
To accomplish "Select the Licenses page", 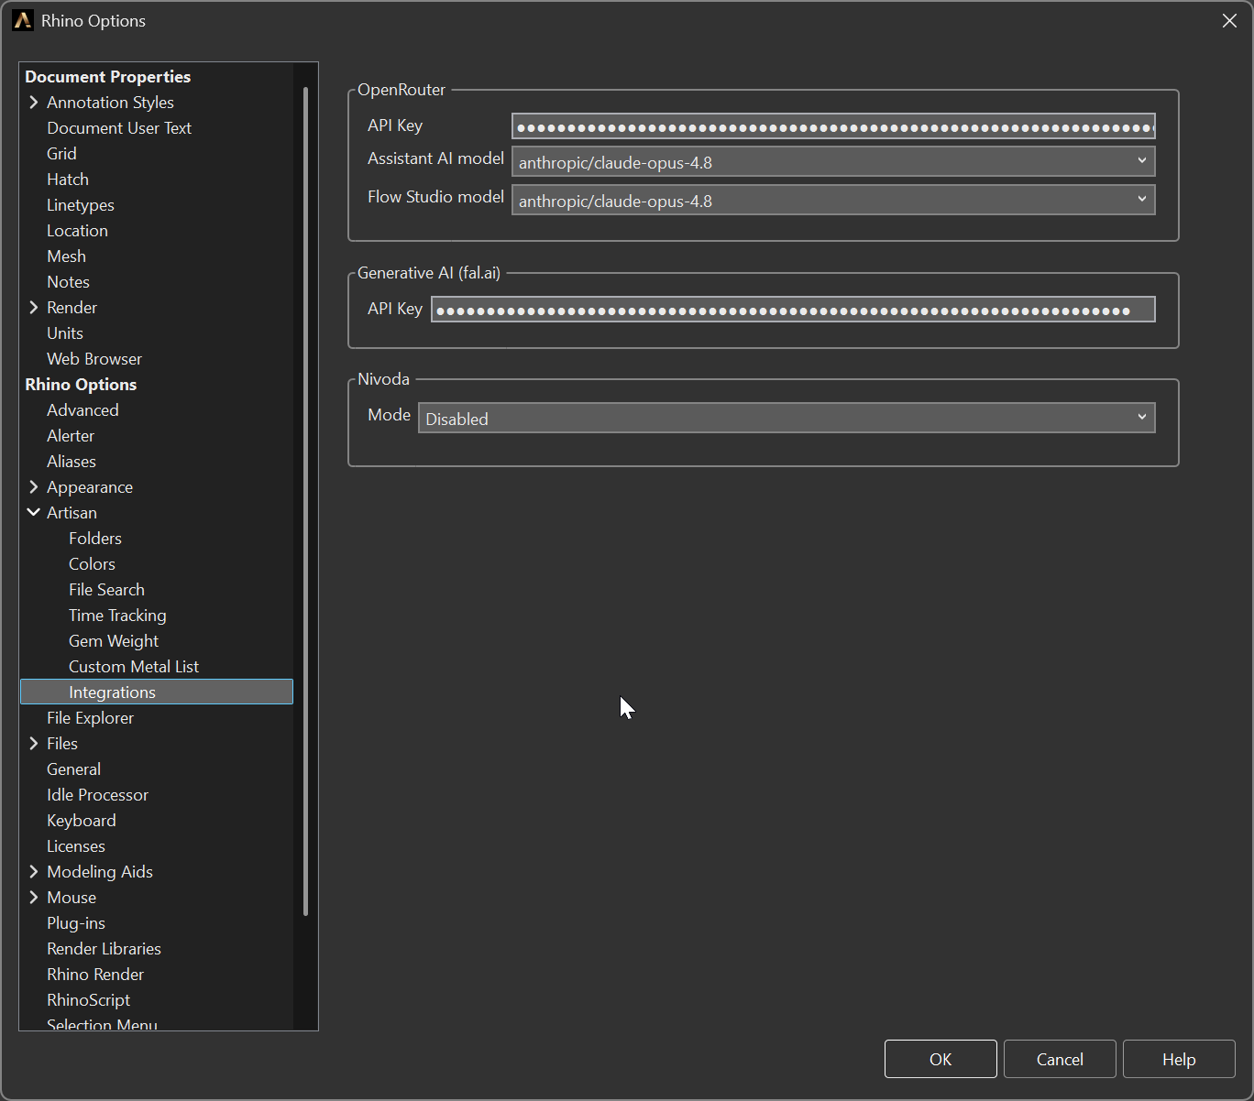I will pos(76,846).
